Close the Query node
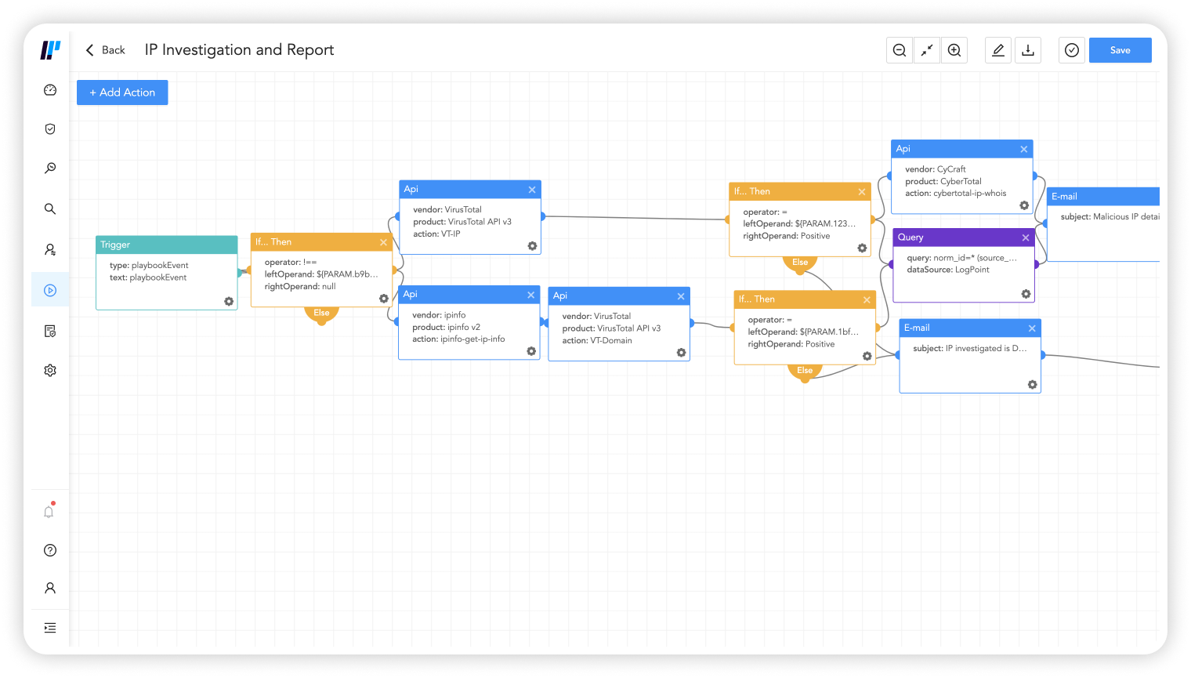 click(x=1026, y=237)
